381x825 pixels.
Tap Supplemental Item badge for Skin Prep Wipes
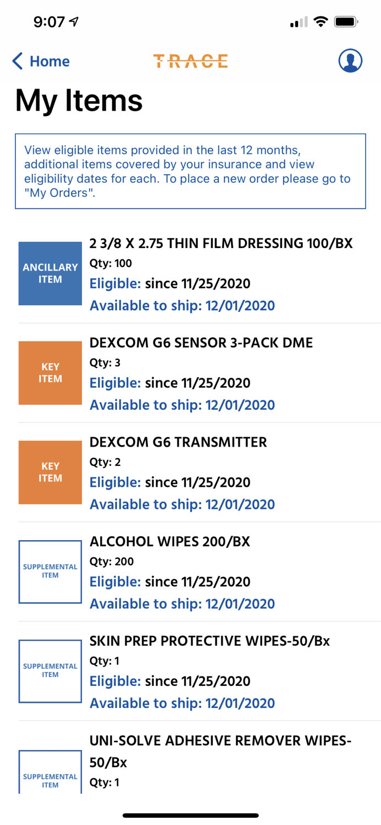(50, 671)
